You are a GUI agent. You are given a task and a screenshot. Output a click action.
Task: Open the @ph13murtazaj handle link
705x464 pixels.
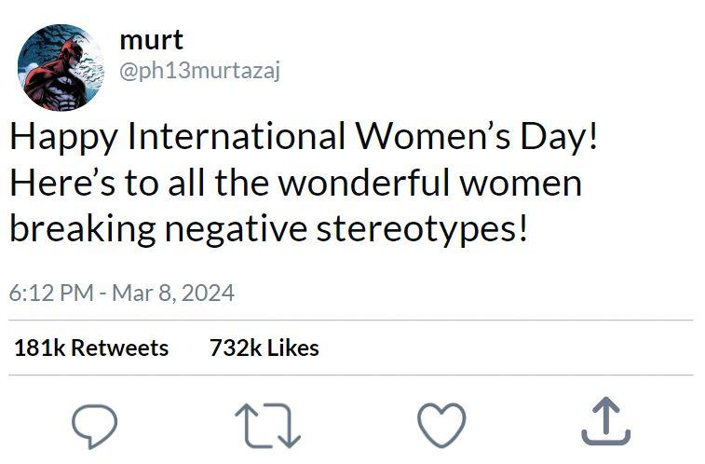(x=200, y=71)
